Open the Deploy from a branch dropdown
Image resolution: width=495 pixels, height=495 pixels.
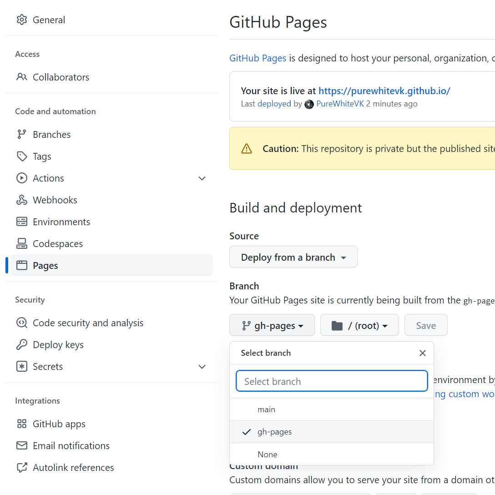pos(293,257)
